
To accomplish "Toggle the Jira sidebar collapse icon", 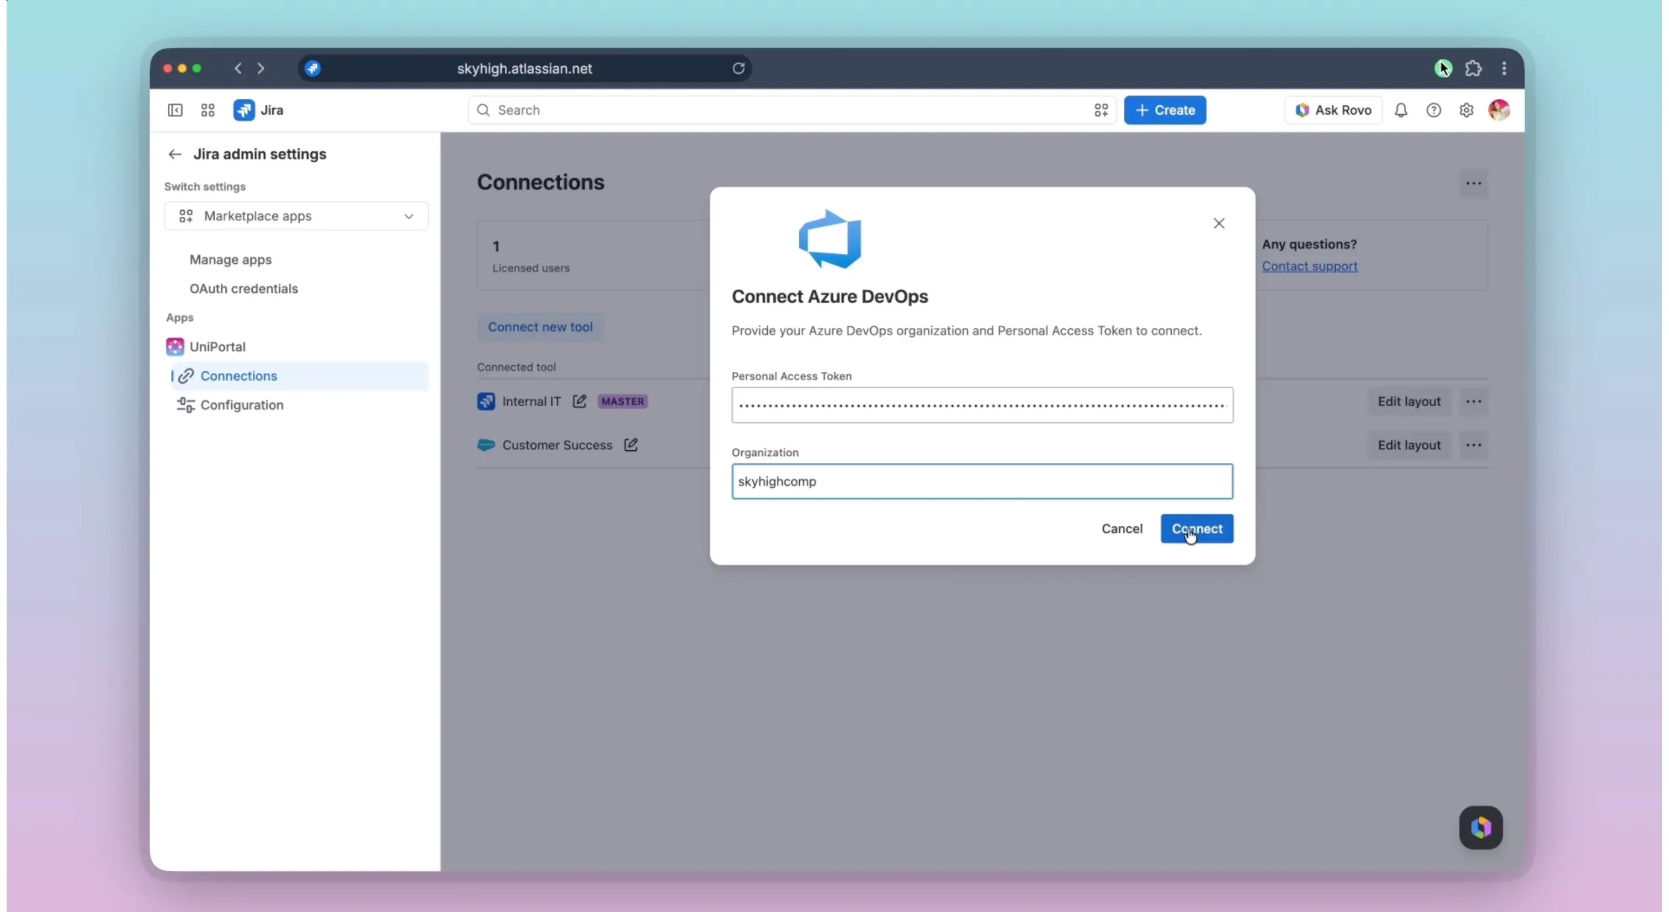I will point(175,110).
